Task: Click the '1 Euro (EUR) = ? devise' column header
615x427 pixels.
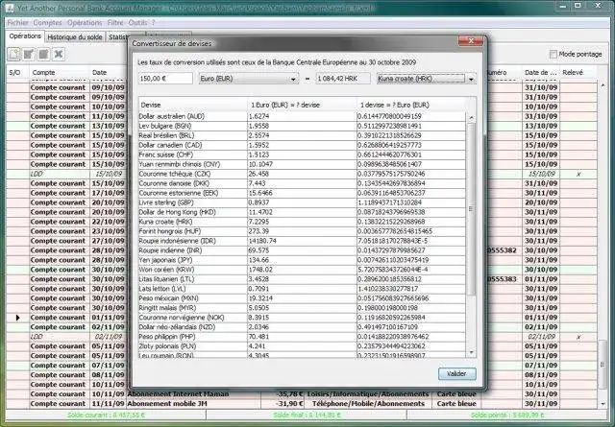Action: [x=302, y=105]
